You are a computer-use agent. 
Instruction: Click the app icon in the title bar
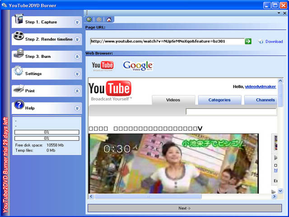pos(4,5)
